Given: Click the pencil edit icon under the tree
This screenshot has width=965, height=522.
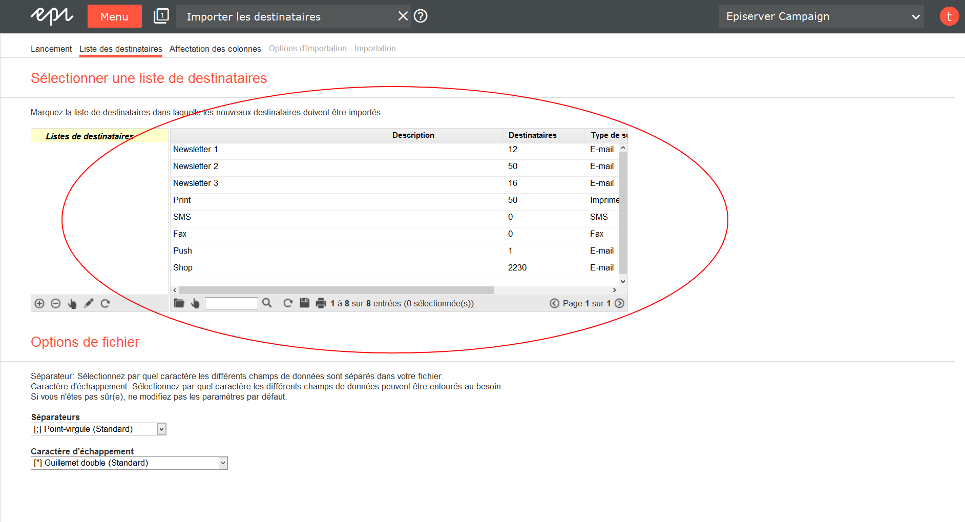Looking at the screenshot, I should [x=89, y=303].
